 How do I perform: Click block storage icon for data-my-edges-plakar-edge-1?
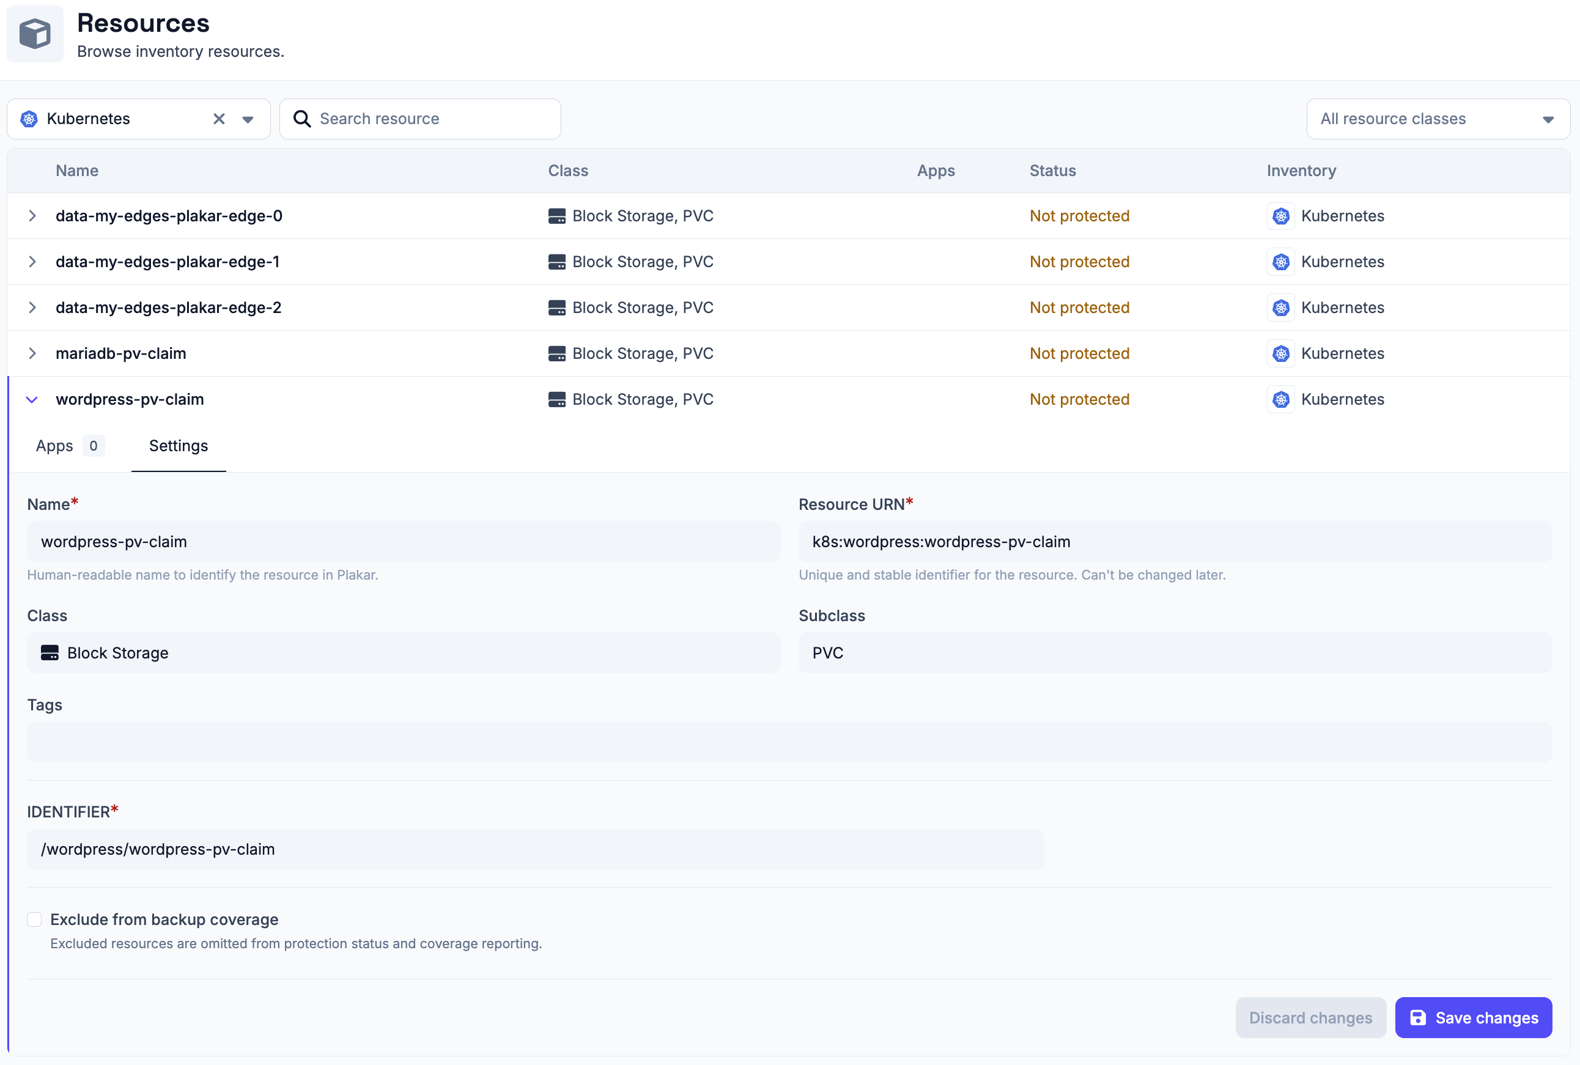(x=556, y=262)
